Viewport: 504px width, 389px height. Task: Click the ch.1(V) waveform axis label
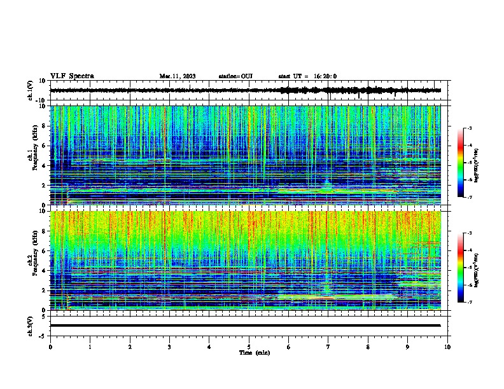click(x=31, y=90)
